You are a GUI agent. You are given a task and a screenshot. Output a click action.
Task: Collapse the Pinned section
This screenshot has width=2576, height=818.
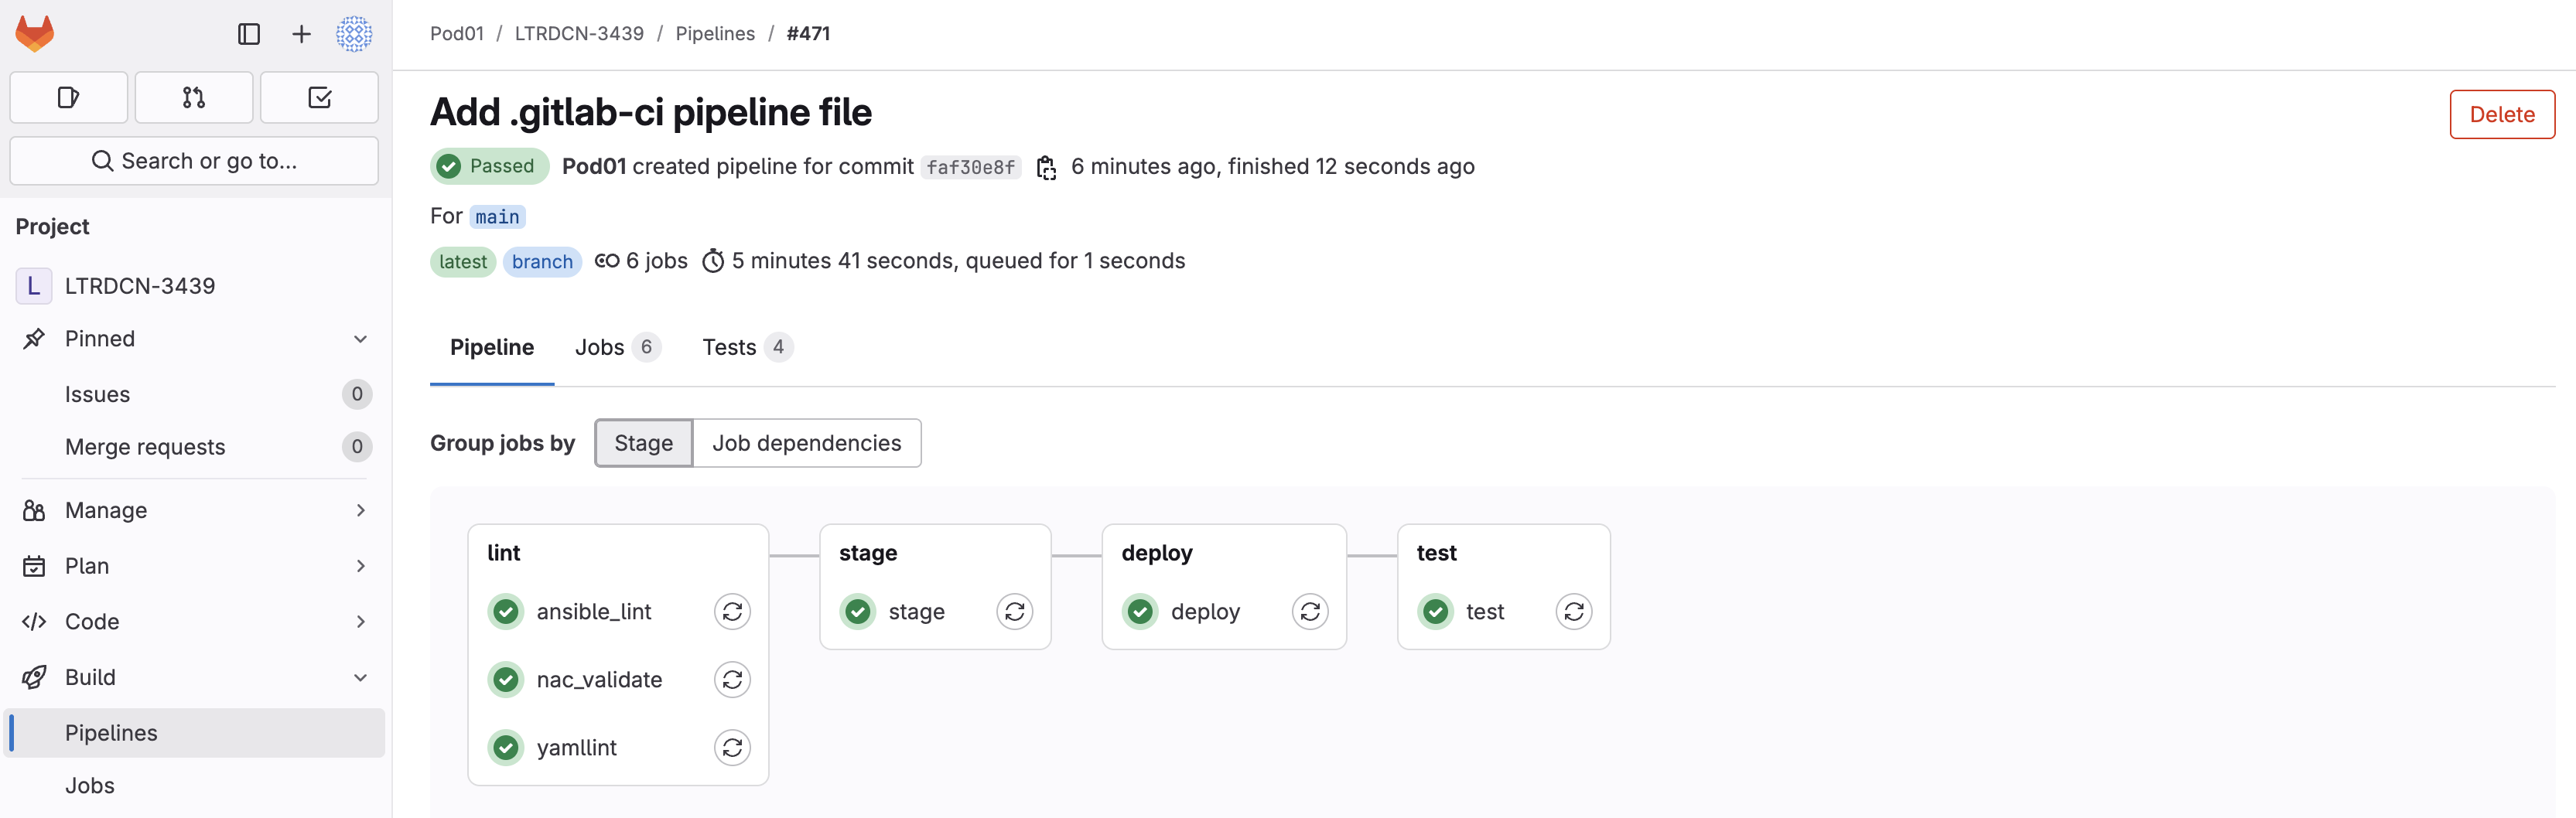[360, 339]
